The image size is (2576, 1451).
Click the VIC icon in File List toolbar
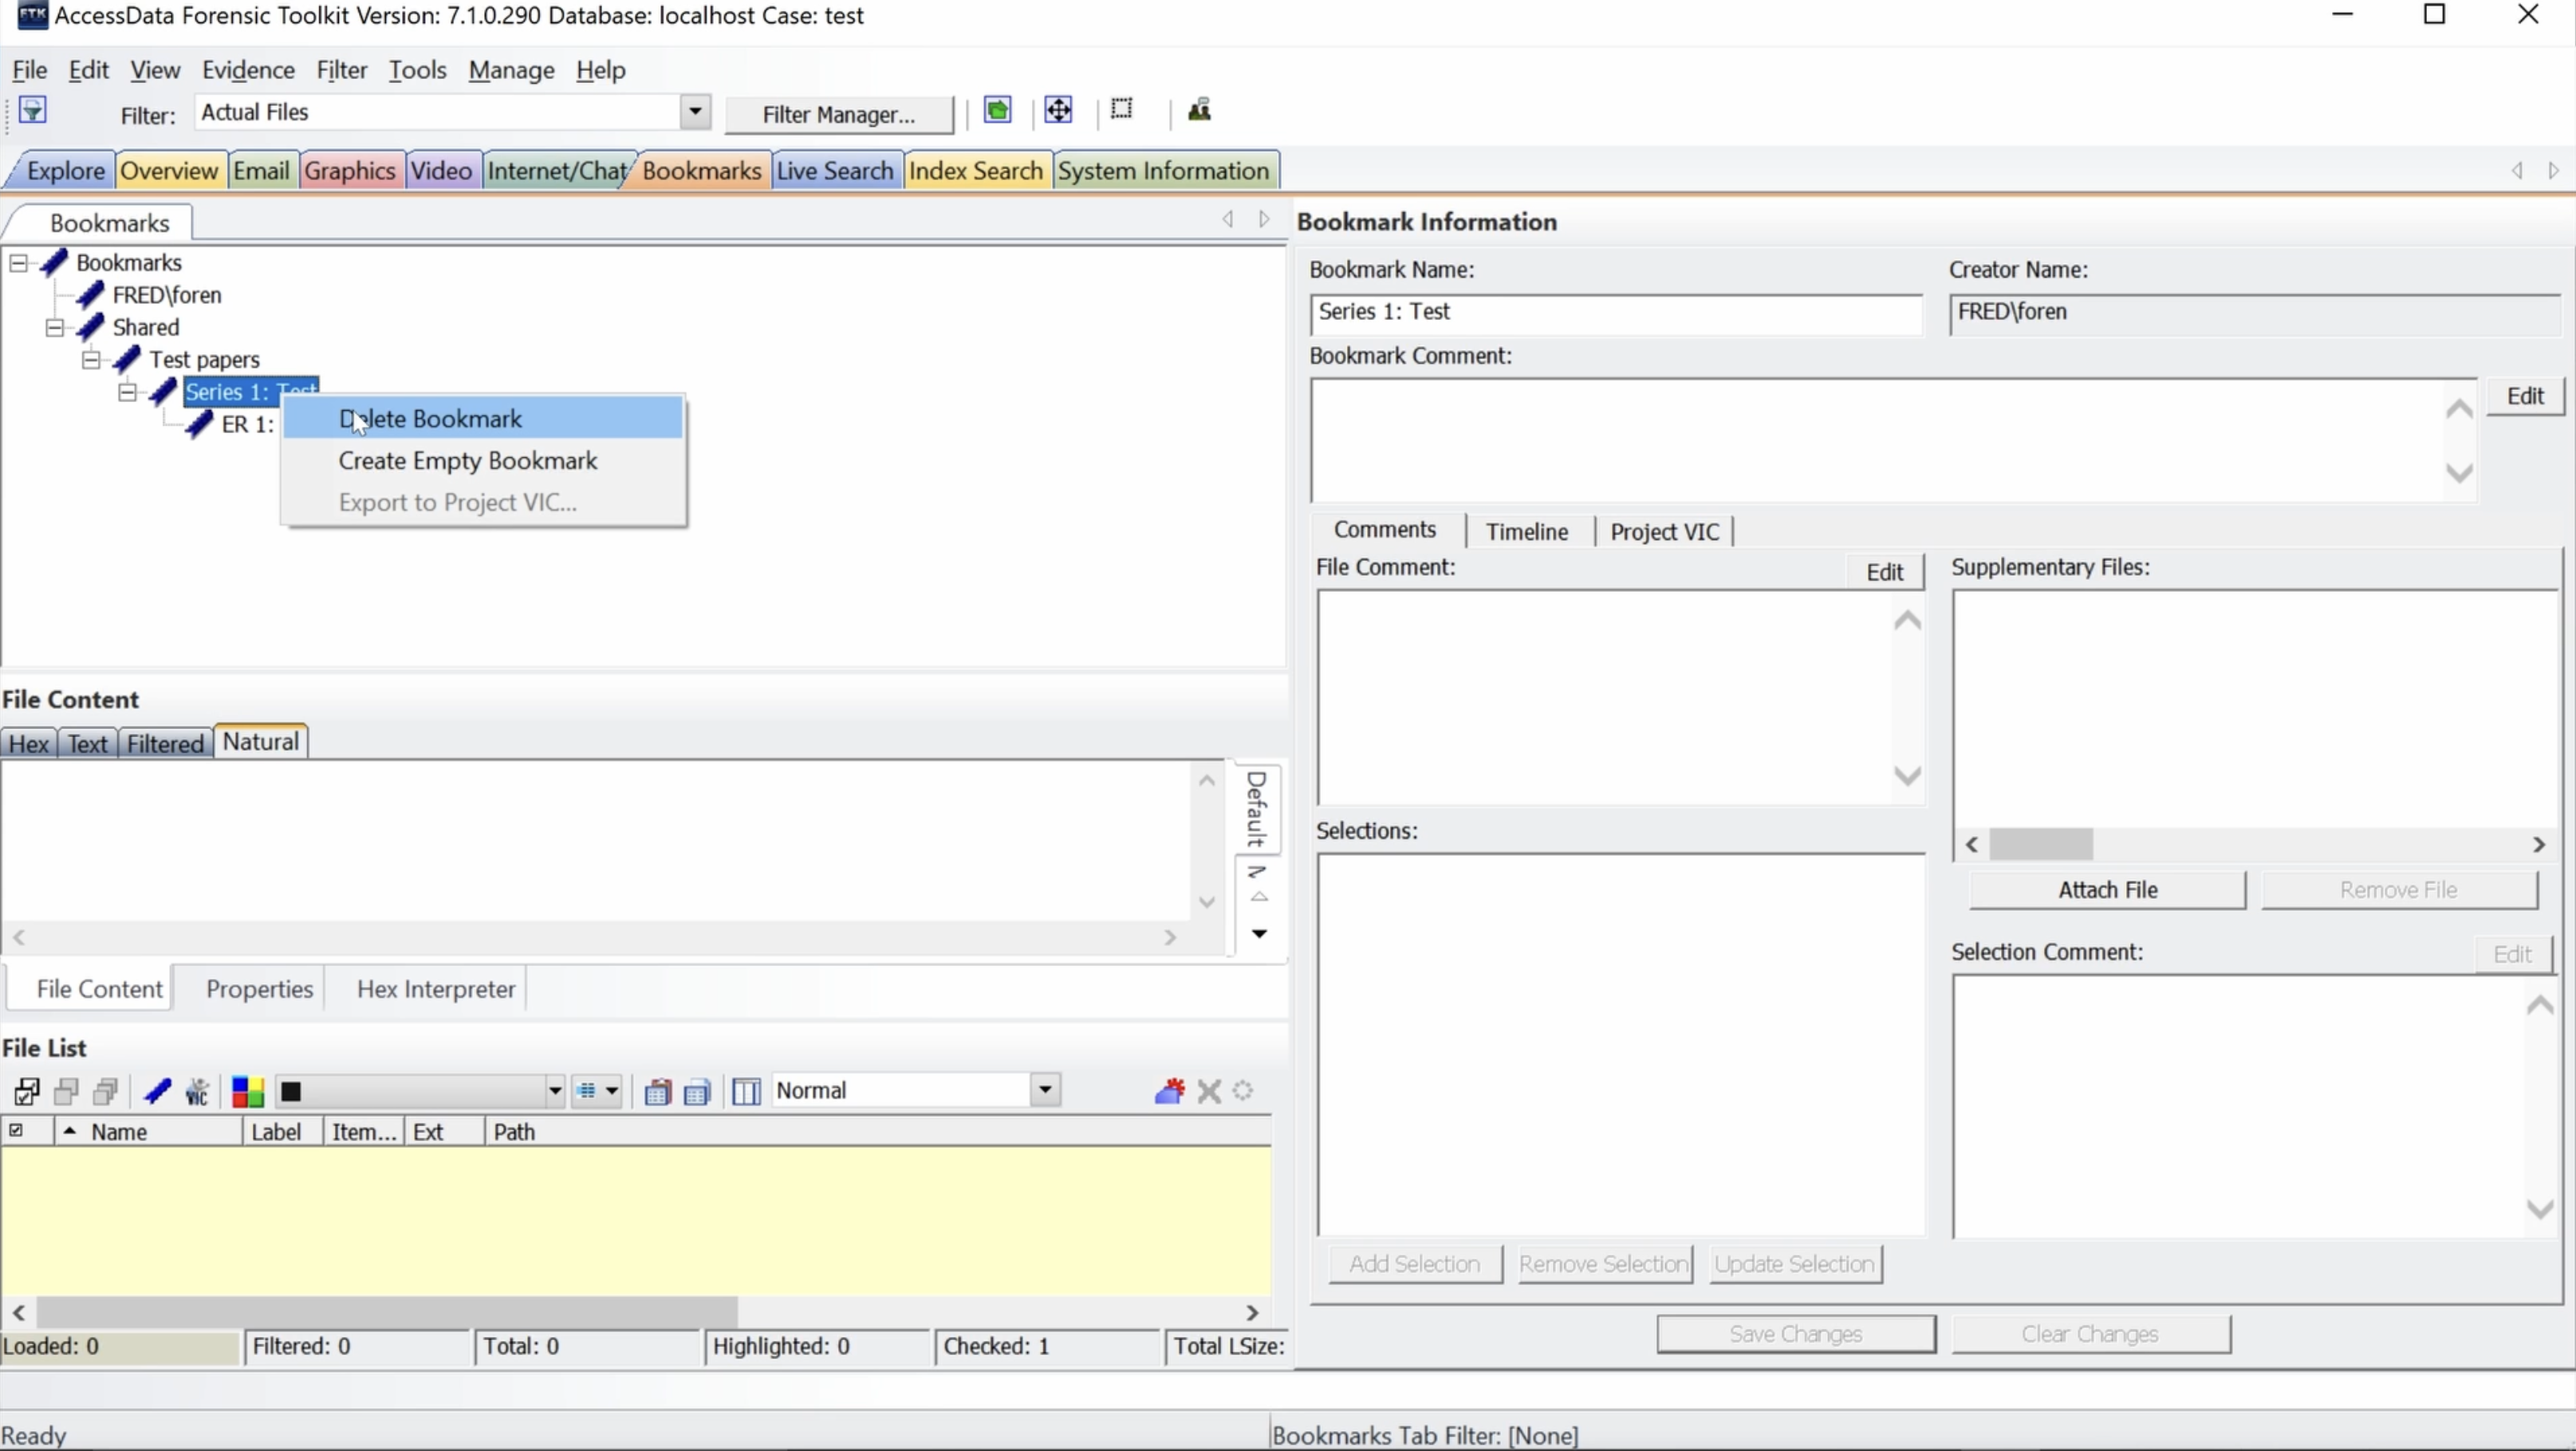coord(197,1091)
